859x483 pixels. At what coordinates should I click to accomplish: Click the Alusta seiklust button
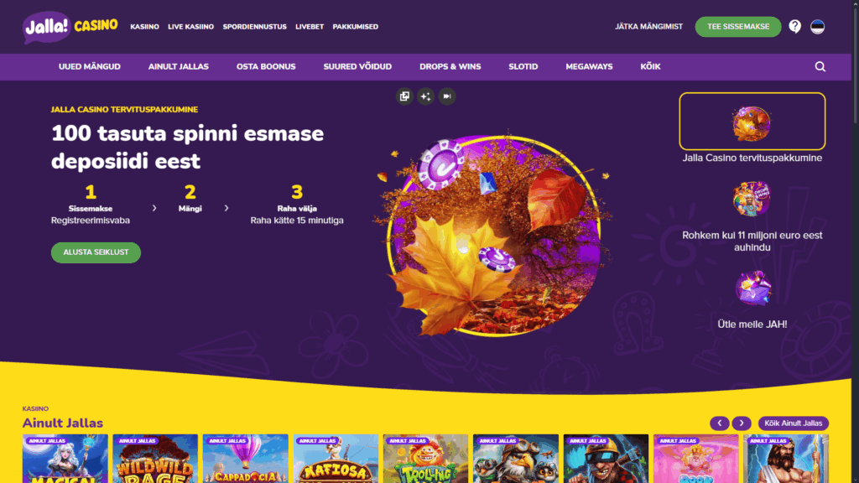(96, 252)
